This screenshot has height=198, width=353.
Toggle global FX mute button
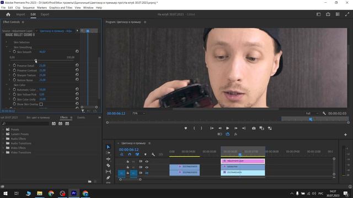click(x=236, y=134)
